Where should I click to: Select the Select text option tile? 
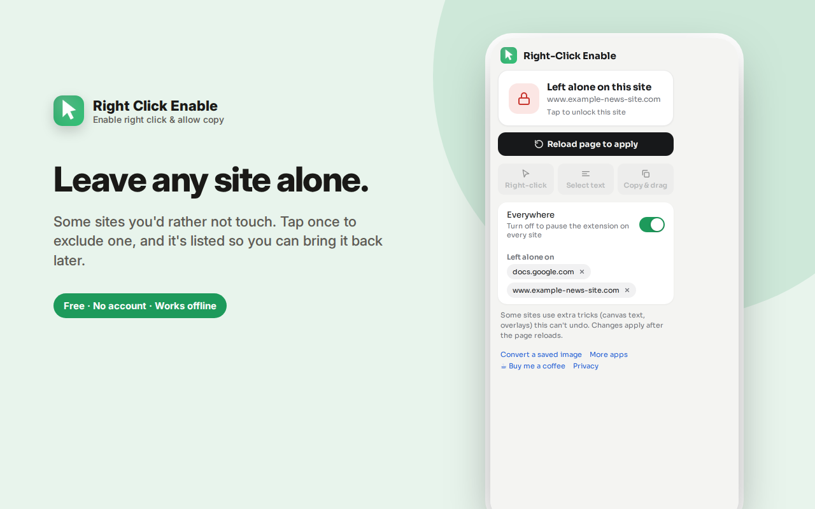[x=586, y=179]
